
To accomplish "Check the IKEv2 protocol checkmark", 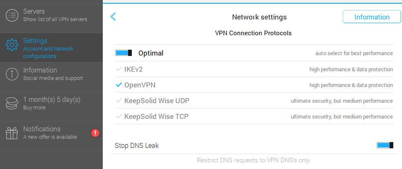I will [119, 69].
